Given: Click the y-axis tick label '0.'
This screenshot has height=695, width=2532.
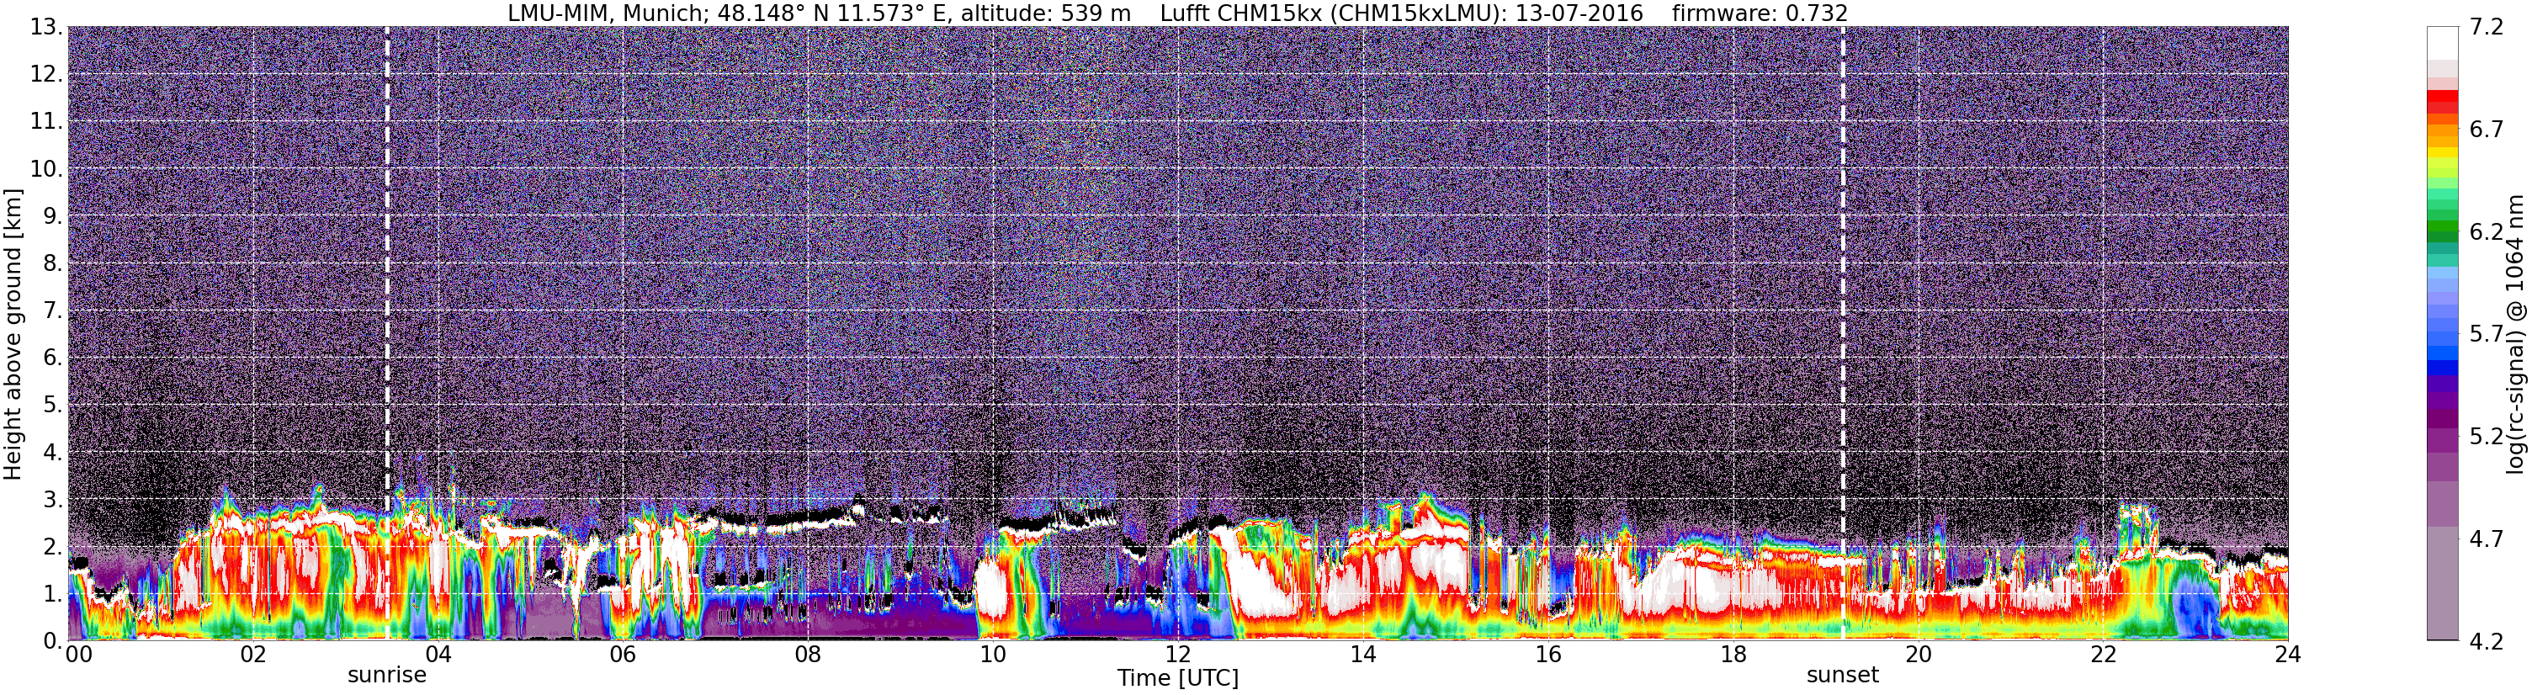Looking at the screenshot, I should click(x=53, y=641).
